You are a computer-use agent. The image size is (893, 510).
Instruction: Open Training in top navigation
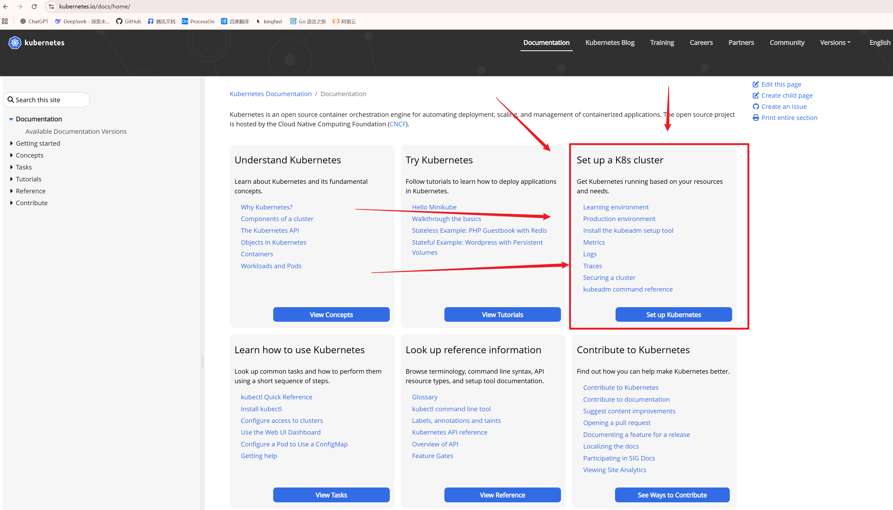(662, 42)
